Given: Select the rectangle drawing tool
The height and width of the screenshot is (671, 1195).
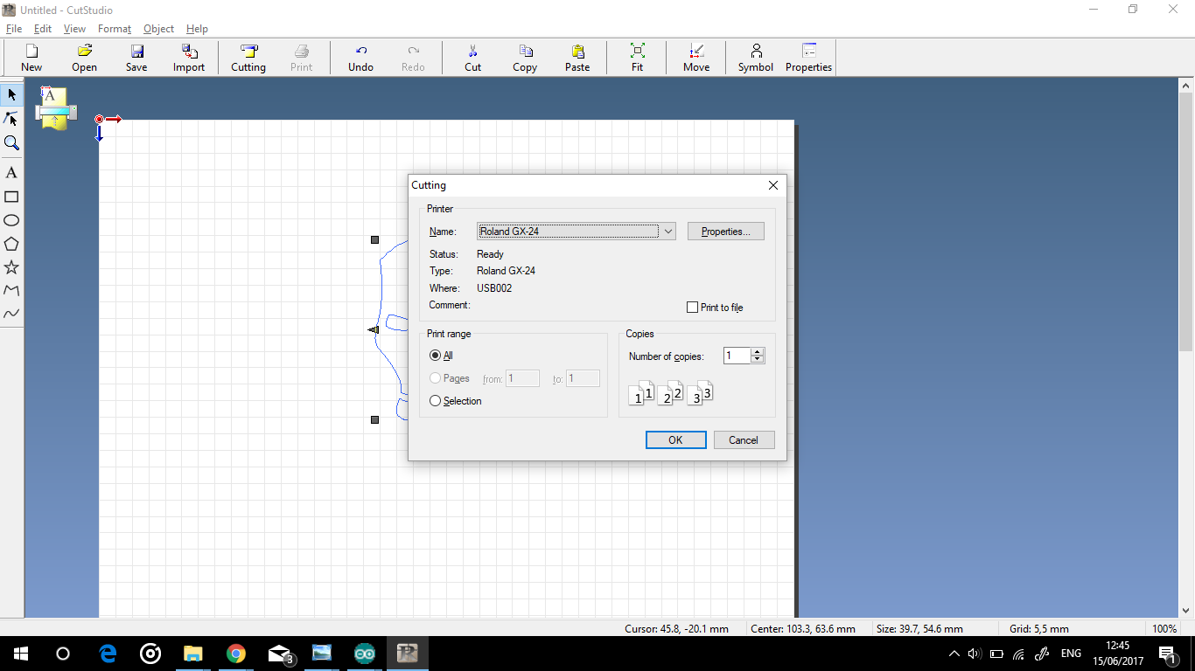Looking at the screenshot, I should [11, 197].
